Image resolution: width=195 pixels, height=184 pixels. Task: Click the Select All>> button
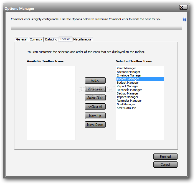[95, 98]
